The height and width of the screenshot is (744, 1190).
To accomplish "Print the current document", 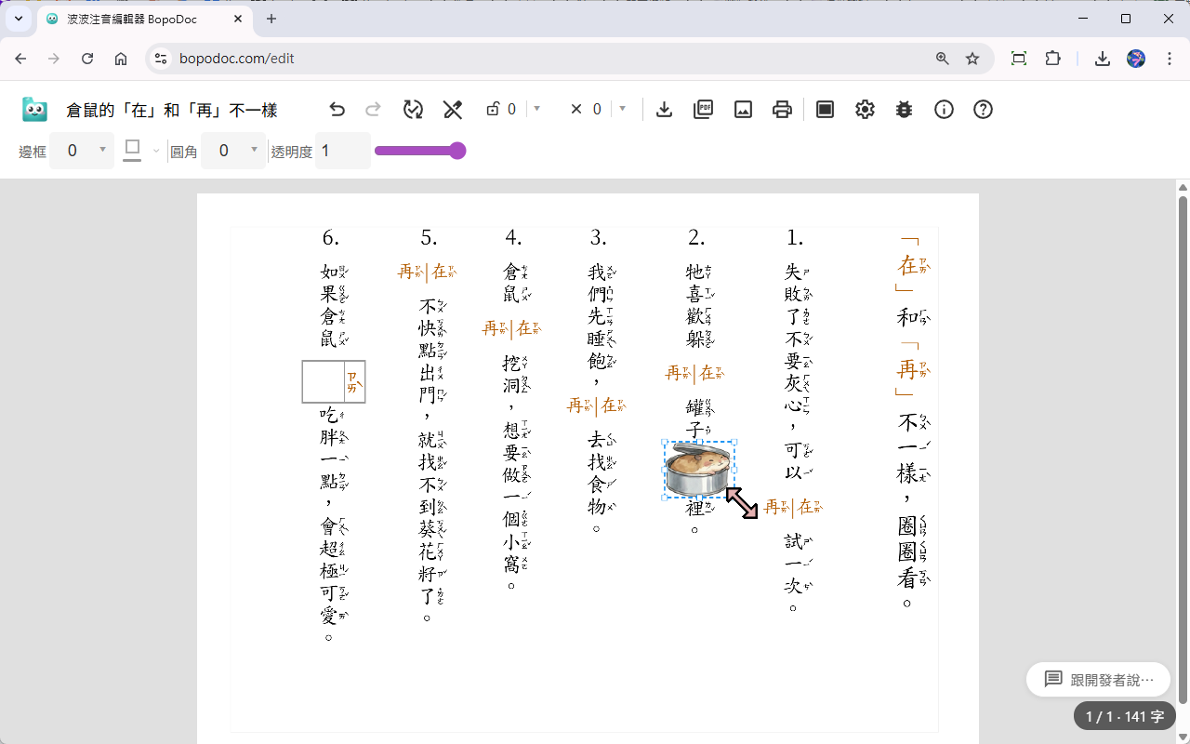I will tap(782, 109).
